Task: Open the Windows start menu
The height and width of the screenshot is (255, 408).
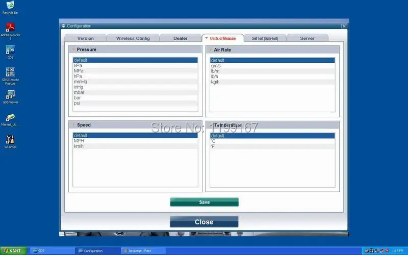Action: [x=14, y=251]
